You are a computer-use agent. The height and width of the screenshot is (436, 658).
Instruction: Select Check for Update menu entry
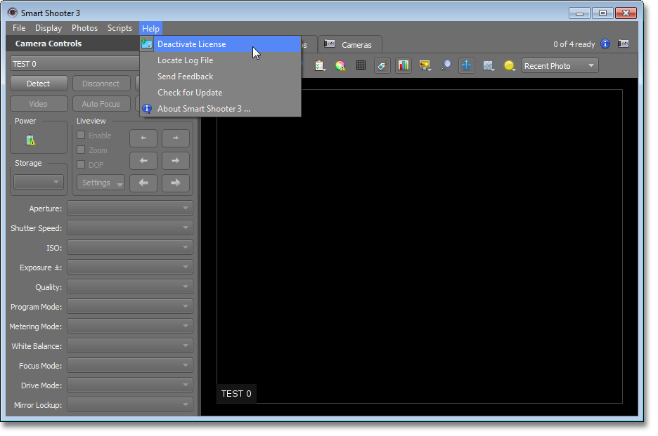(x=190, y=93)
